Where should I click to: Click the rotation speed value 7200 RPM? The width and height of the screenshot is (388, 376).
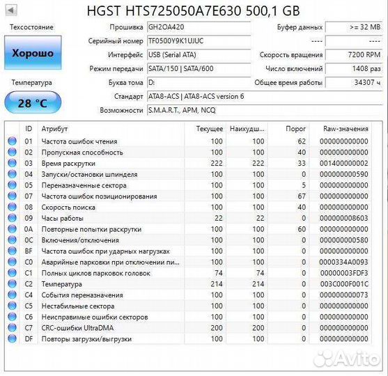354,55
